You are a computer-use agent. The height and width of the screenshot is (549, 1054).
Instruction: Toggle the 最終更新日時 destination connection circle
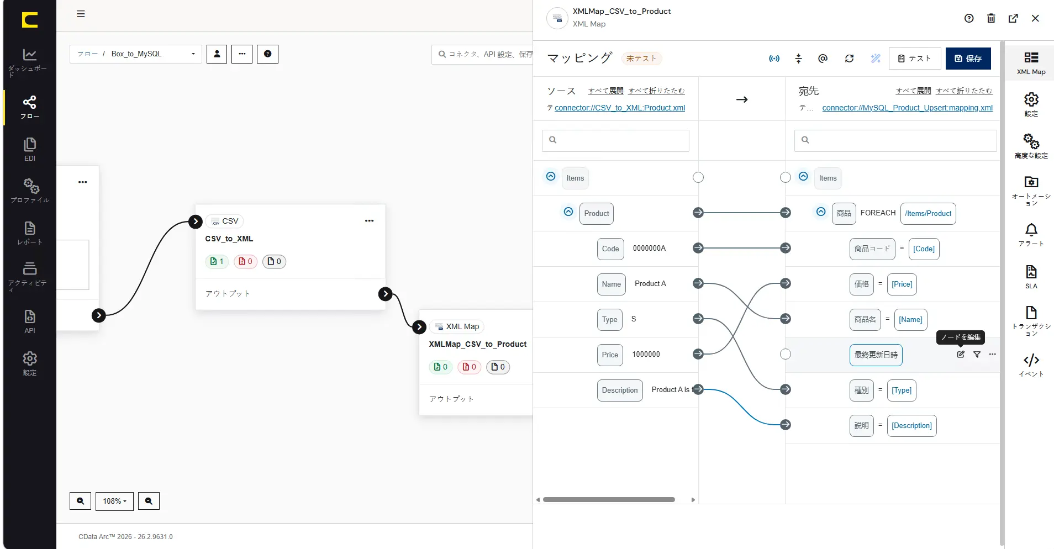tap(785, 354)
